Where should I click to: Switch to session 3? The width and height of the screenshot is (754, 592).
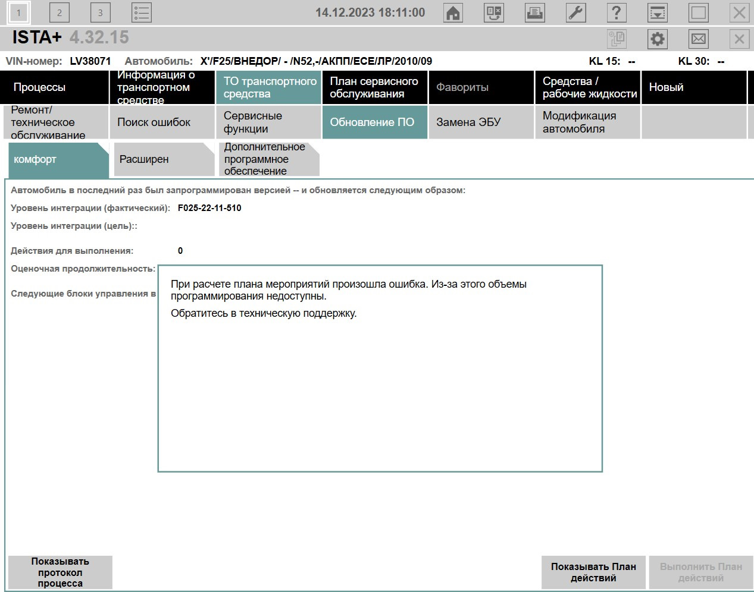[x=100, y=12]
